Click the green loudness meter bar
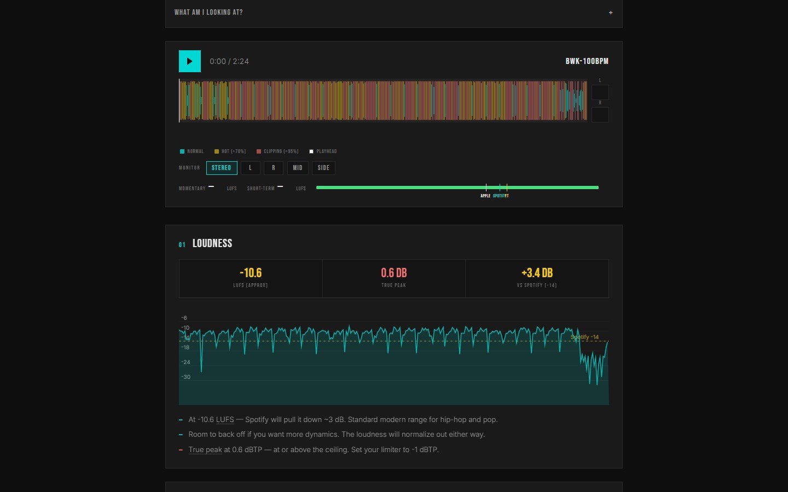The image size is (788, 492). click(x=457, y=188)
